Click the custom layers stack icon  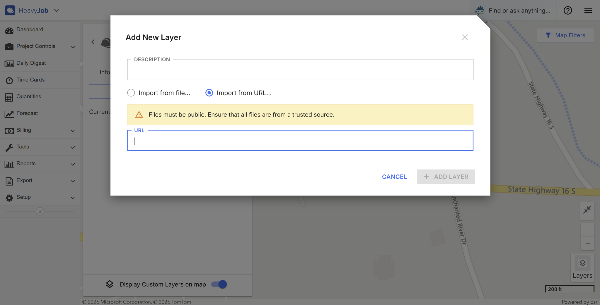110,284
